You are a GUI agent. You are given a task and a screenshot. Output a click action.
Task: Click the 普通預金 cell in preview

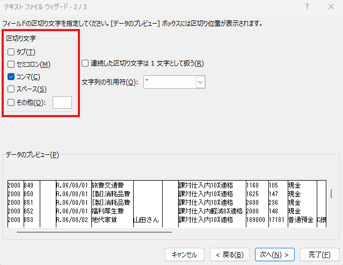pos(301,220)
